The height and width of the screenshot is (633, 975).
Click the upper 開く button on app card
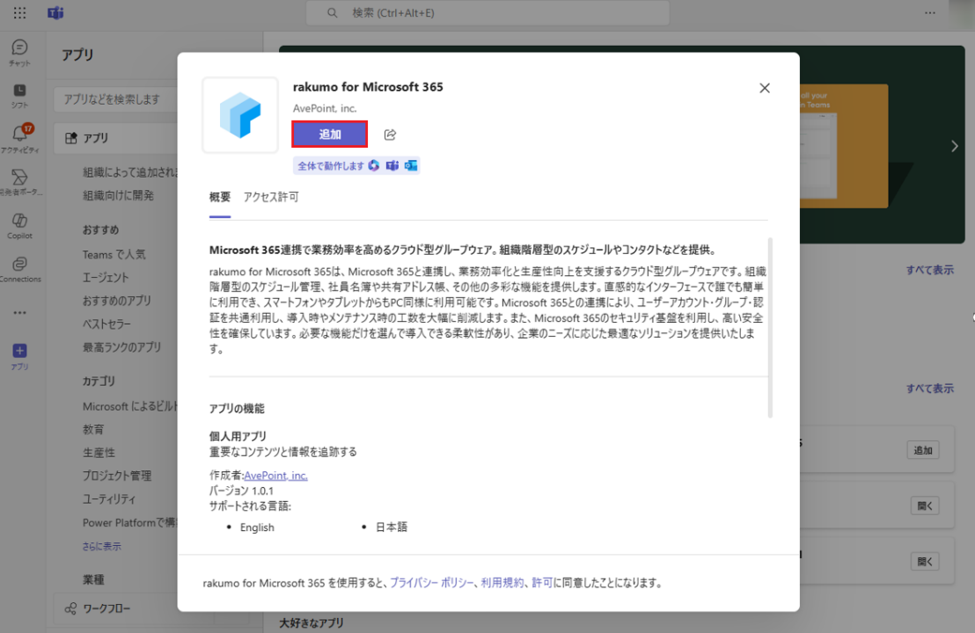click(925, 506)
